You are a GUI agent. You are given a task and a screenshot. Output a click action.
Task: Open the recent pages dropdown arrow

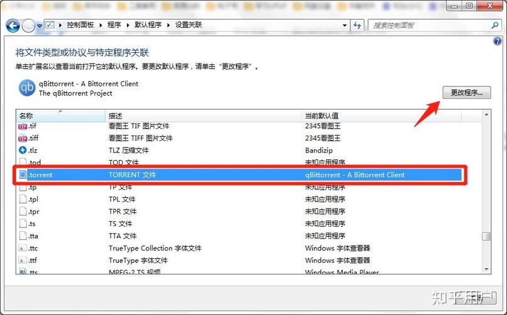tap(40, 26)
